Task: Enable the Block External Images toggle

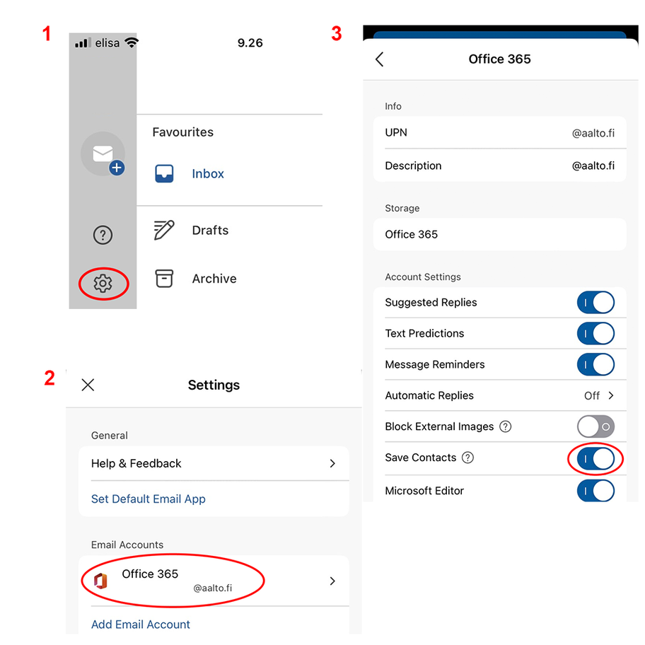Action: [595, 426]
